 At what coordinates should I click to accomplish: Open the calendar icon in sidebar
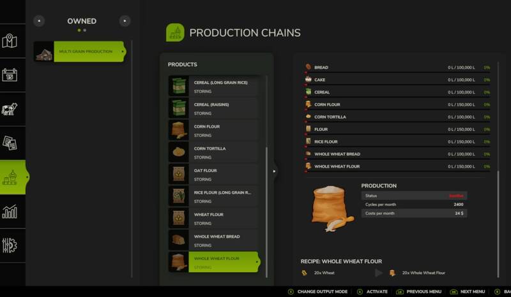[x=10, y=75]
